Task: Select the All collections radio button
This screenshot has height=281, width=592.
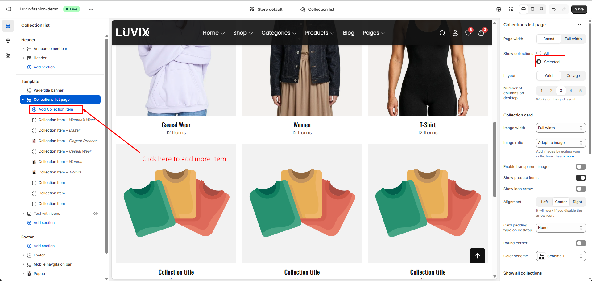Action: click(x=539, y=53)
